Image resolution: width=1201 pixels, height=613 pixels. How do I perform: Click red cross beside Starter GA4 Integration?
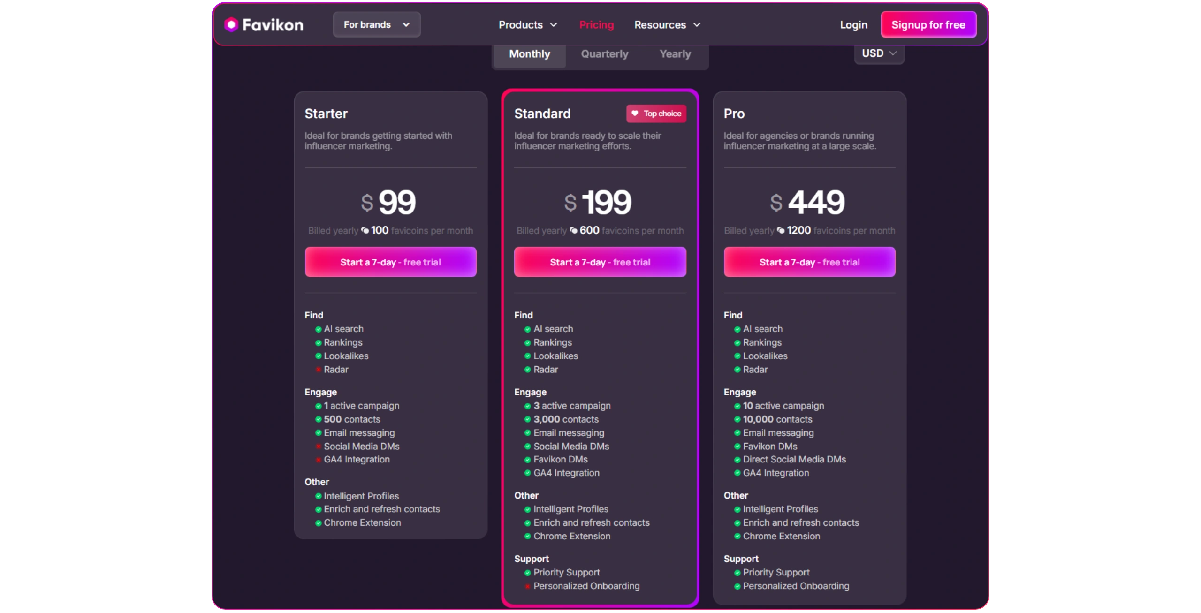318,460
